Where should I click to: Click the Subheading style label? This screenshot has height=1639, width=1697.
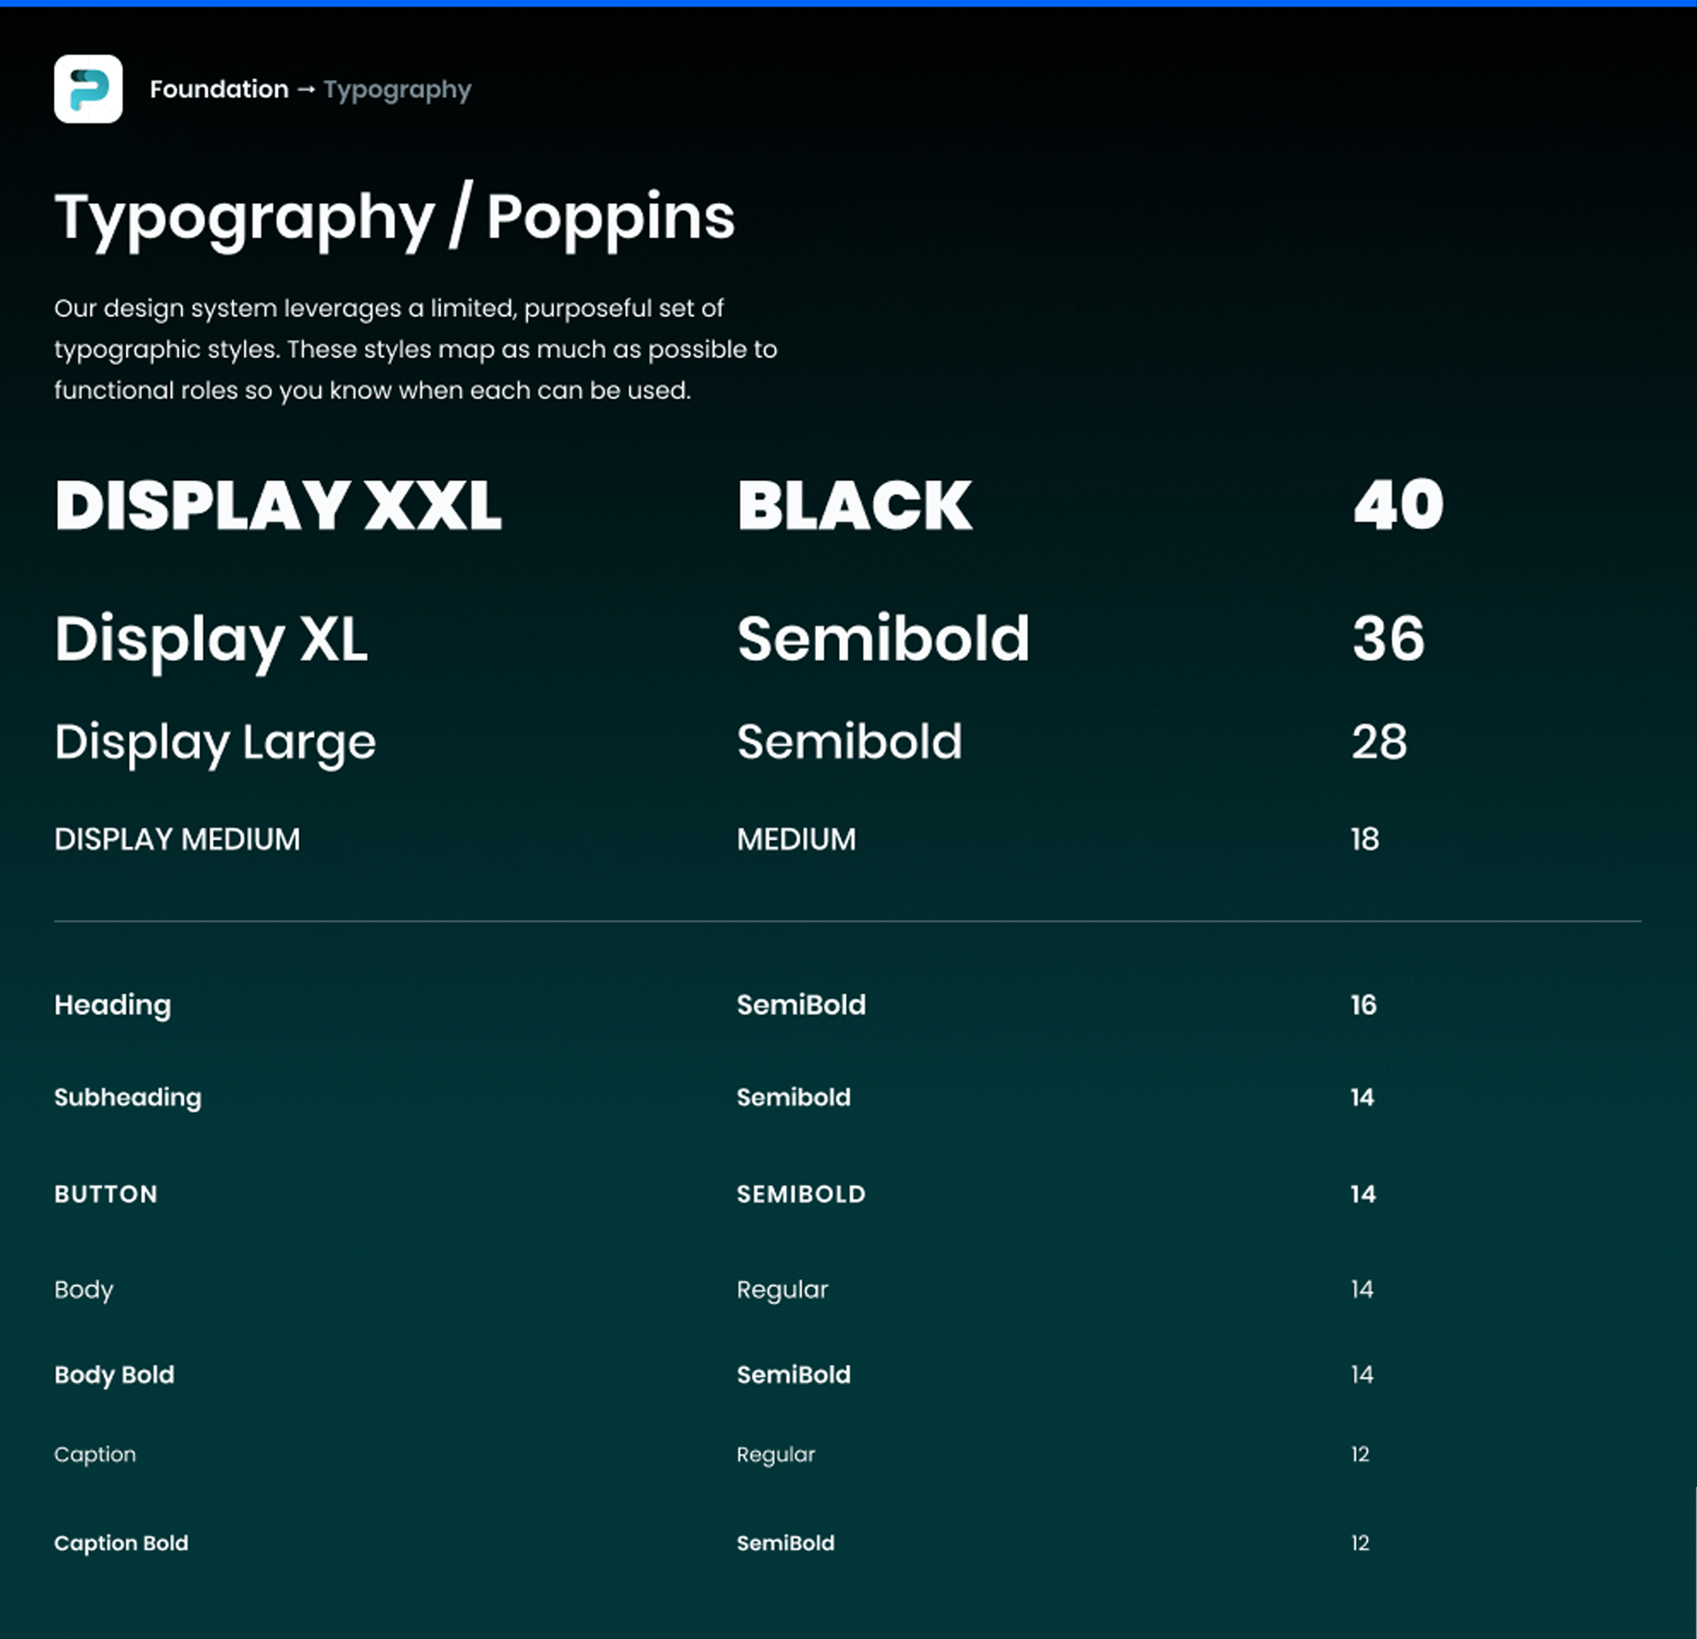(x=127, y=1098)
